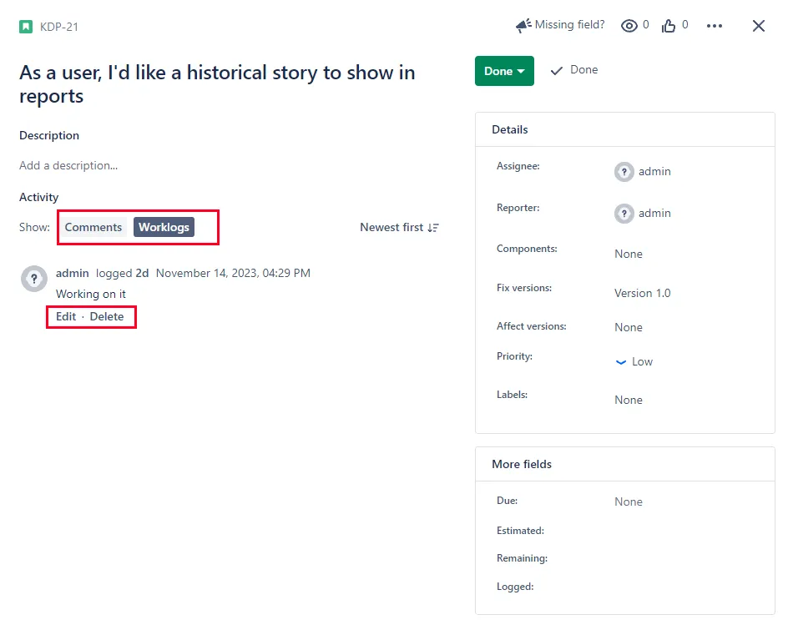Click the Estimated field label

tap(520, 531)
